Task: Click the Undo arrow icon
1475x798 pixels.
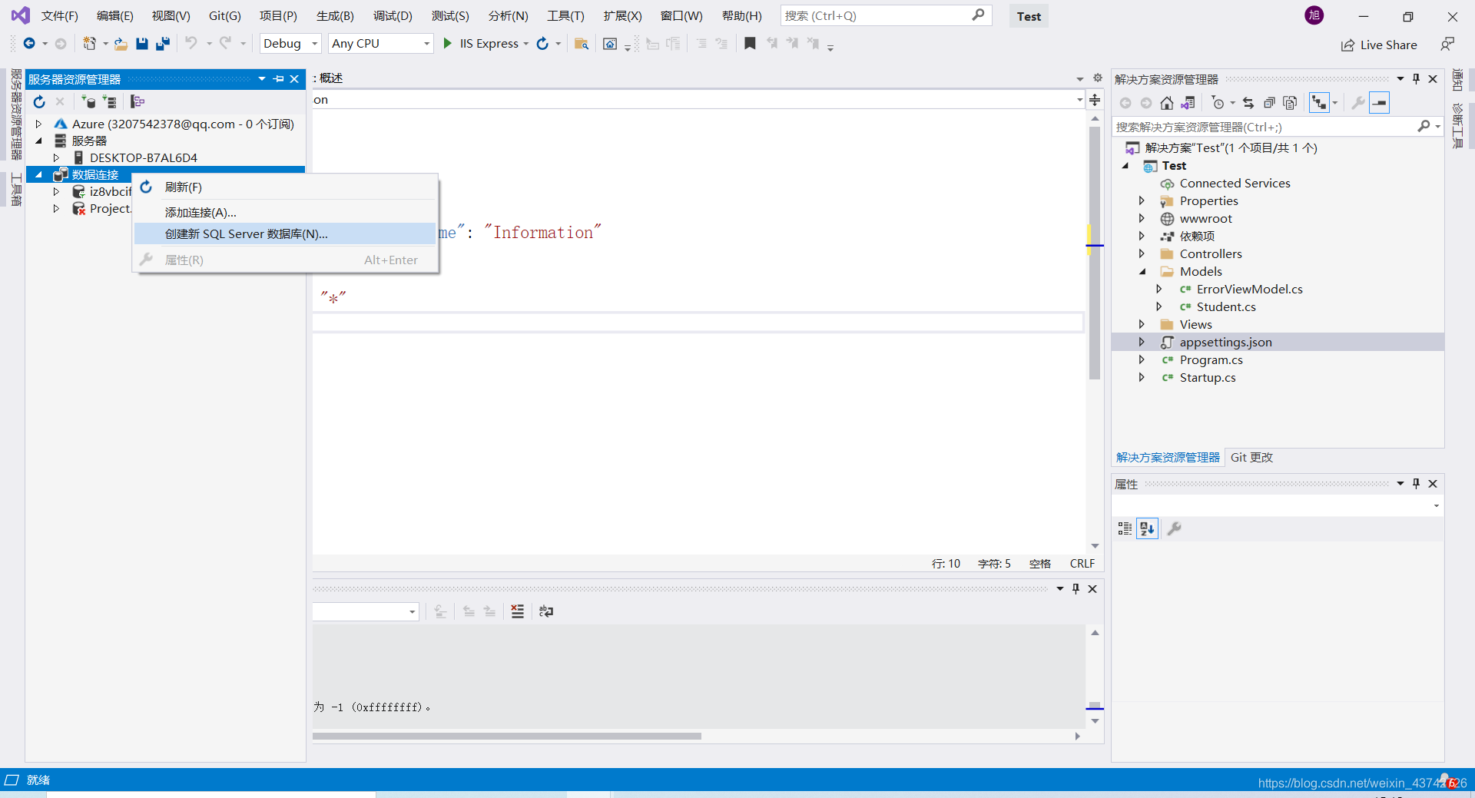Action: [x=191, y=43]
